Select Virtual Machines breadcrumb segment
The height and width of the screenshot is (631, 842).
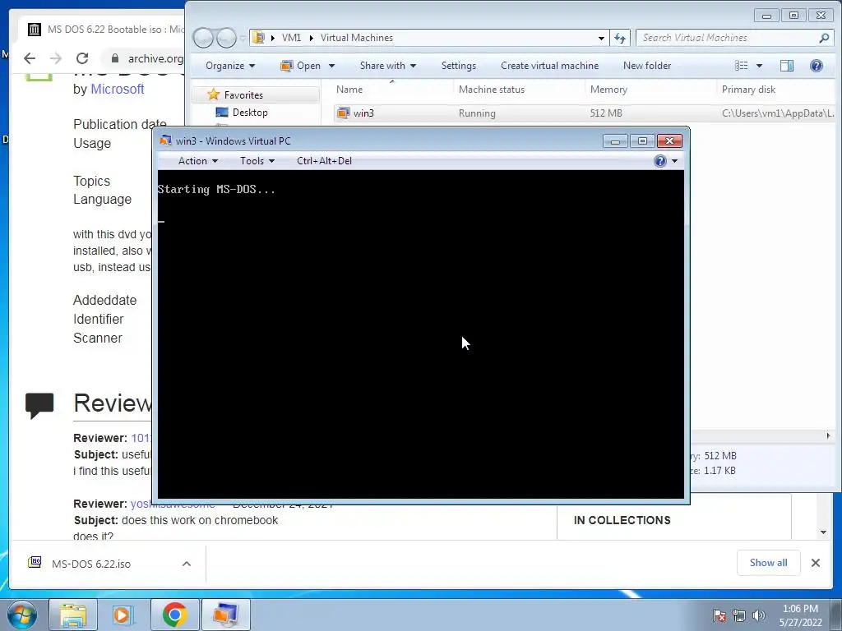pyautogui.click(x=357, y=38)
